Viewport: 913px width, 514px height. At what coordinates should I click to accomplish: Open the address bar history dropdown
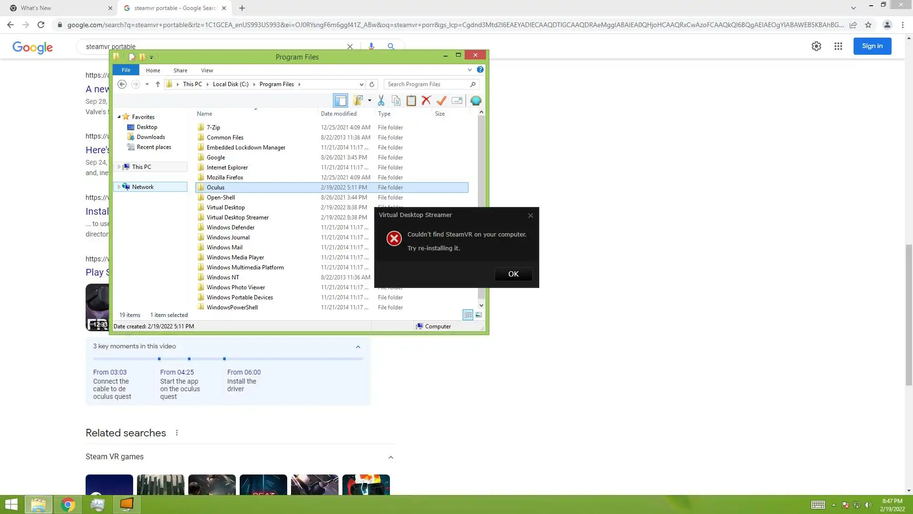click(x=361, y=84)
